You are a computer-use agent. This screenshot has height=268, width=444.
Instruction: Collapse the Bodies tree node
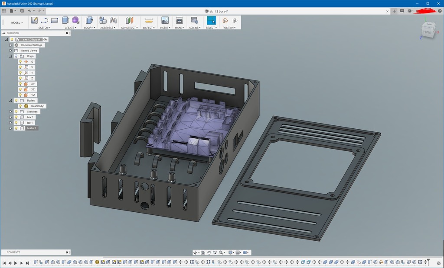[x=10, y=101]
